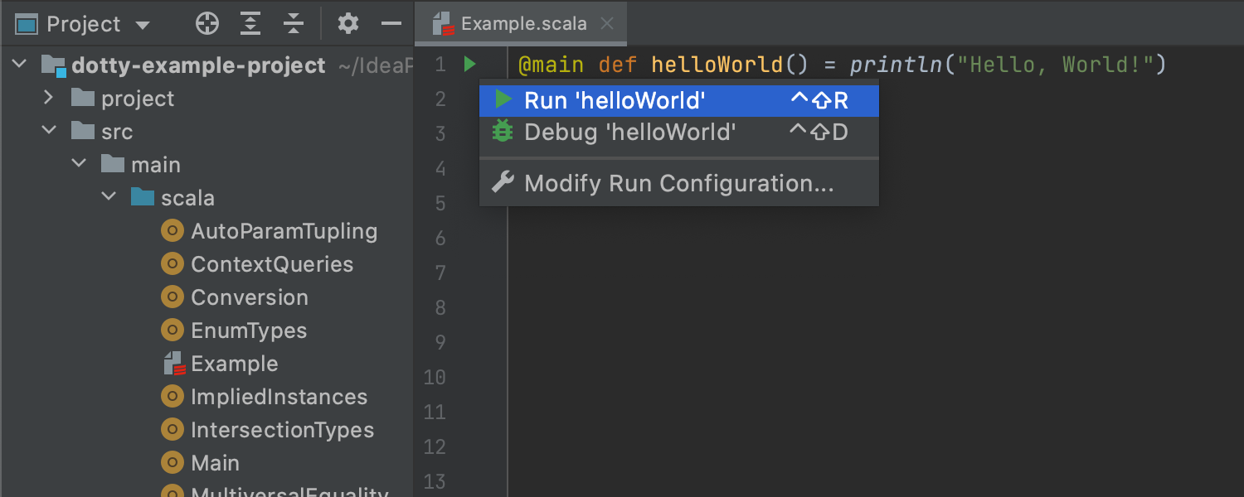The width and height of the screenshot is (1244, 497).
Task: Hide the Project tool window with the minus icon
Action: click(391, 24)
